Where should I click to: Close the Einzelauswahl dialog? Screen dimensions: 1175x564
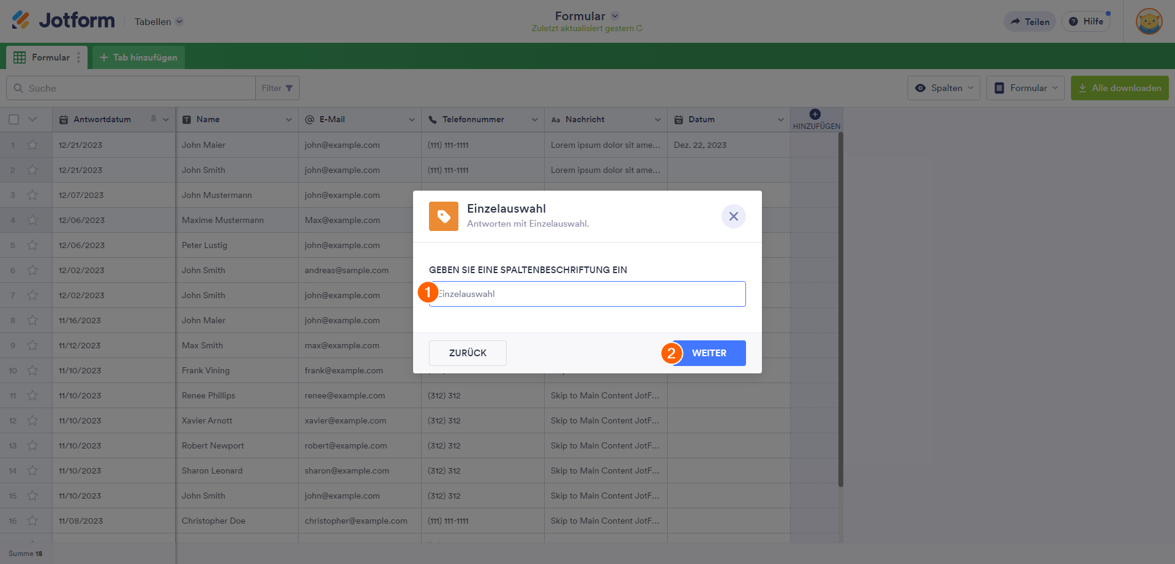click(733, 216)
